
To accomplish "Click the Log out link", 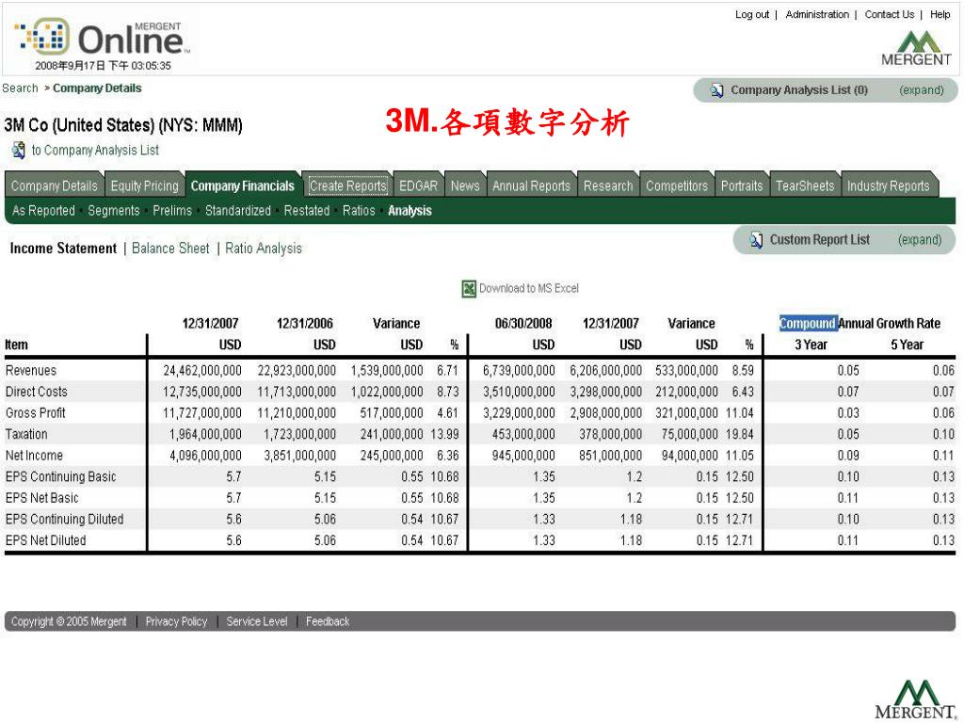I will (x=752, y=14).
